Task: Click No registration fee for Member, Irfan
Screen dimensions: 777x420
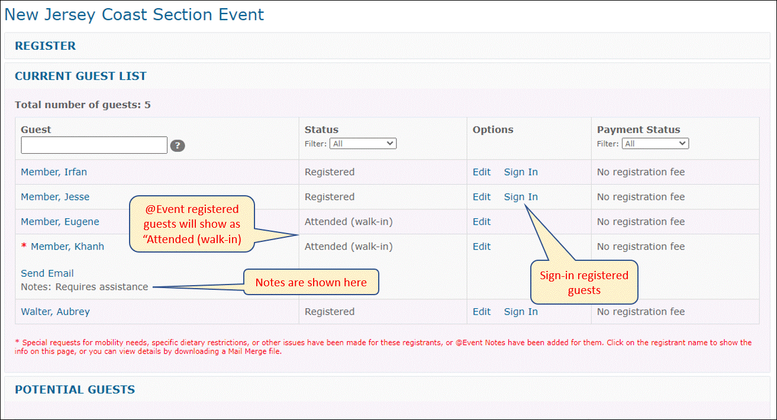Action: [x=641, y=172]
